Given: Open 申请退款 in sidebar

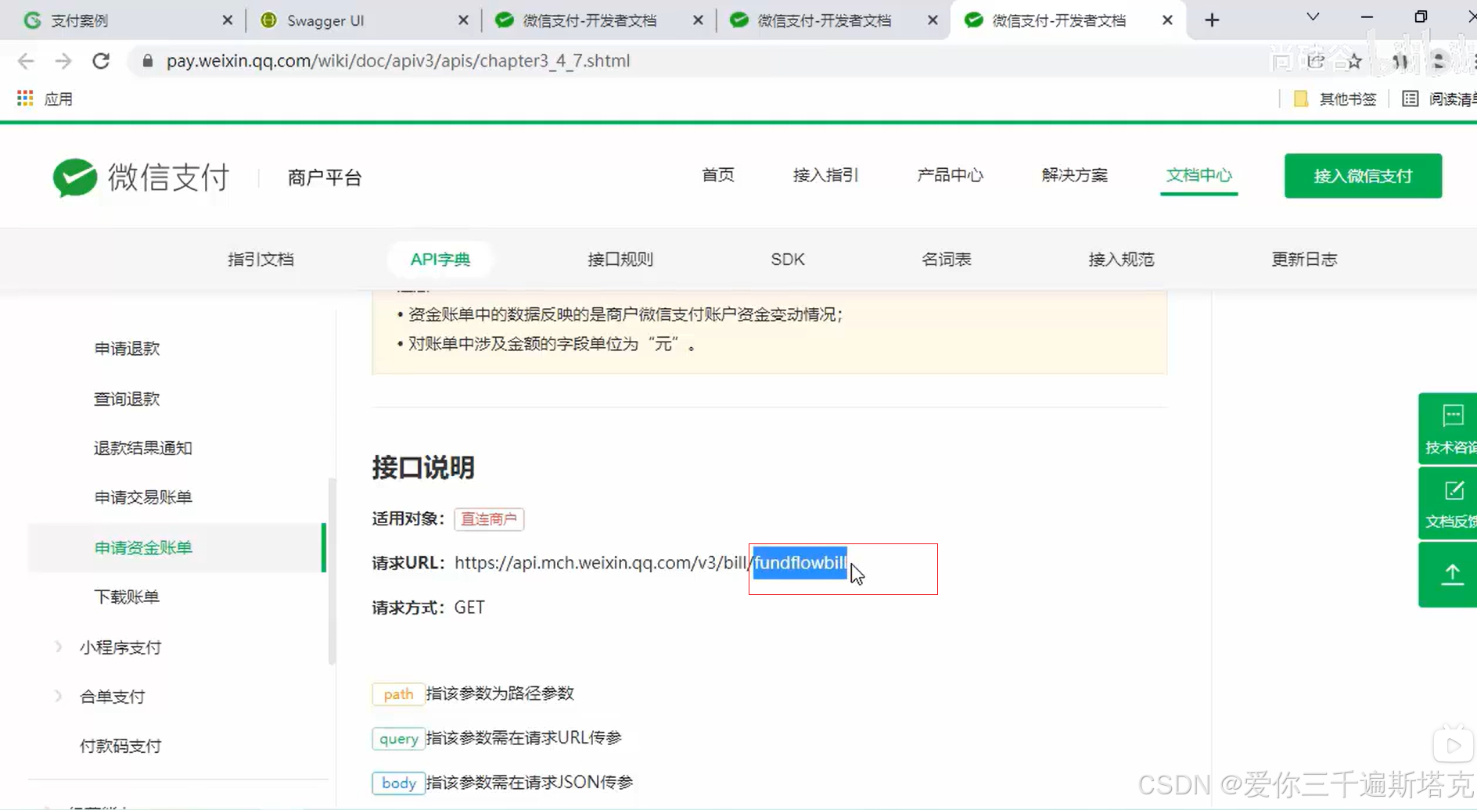Looking at the screenshot, I should coord(127,349).
